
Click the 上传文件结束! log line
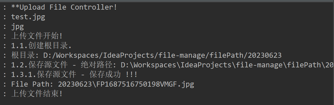point(37,93)
